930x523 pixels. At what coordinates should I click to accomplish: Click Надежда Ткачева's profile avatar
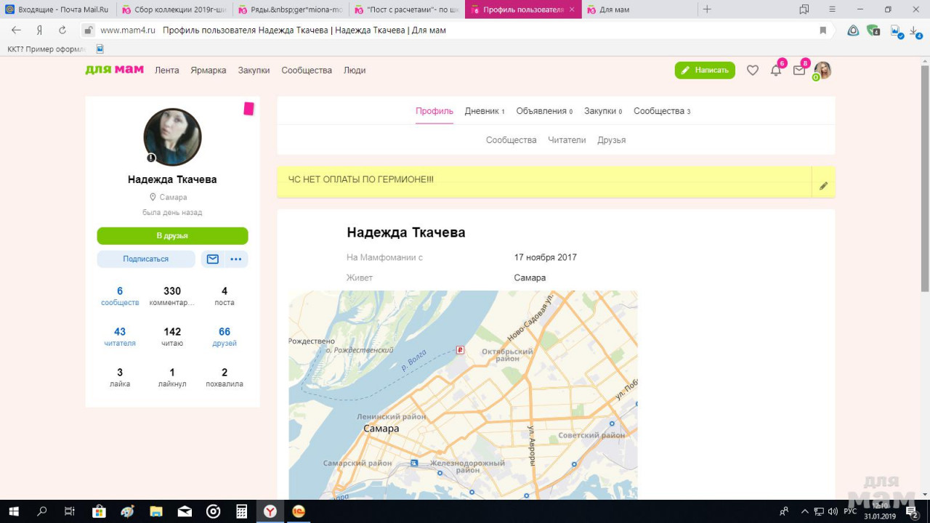[172, 137]
